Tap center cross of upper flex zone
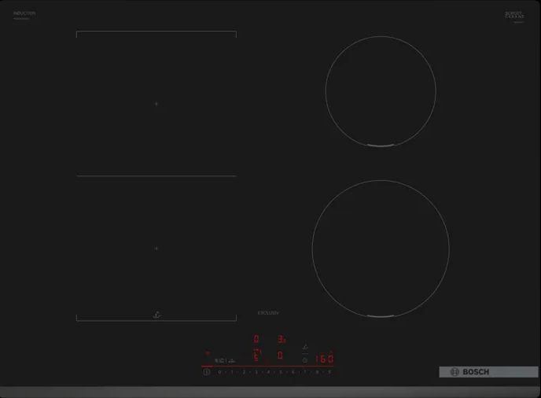The width and height of the screenshot is (541, 398). (x=156, y=104)
